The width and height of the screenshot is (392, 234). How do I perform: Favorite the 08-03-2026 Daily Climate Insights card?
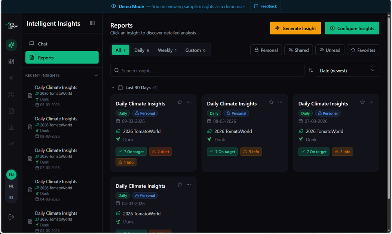pyautogui.click(x=271, y=102)
